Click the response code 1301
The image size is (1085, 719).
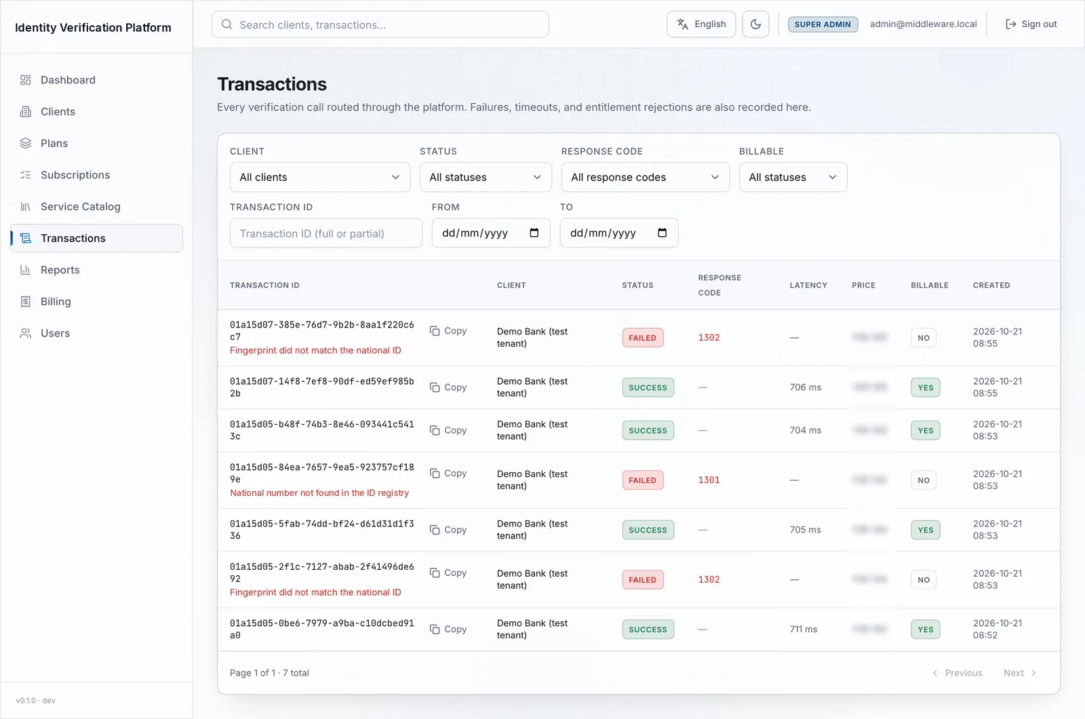[709, 480]
